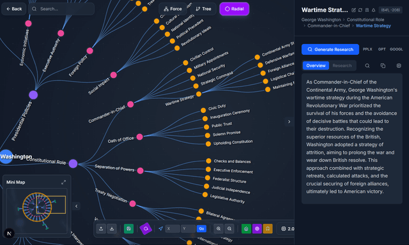Click the green save icon button

click(128, 228)
